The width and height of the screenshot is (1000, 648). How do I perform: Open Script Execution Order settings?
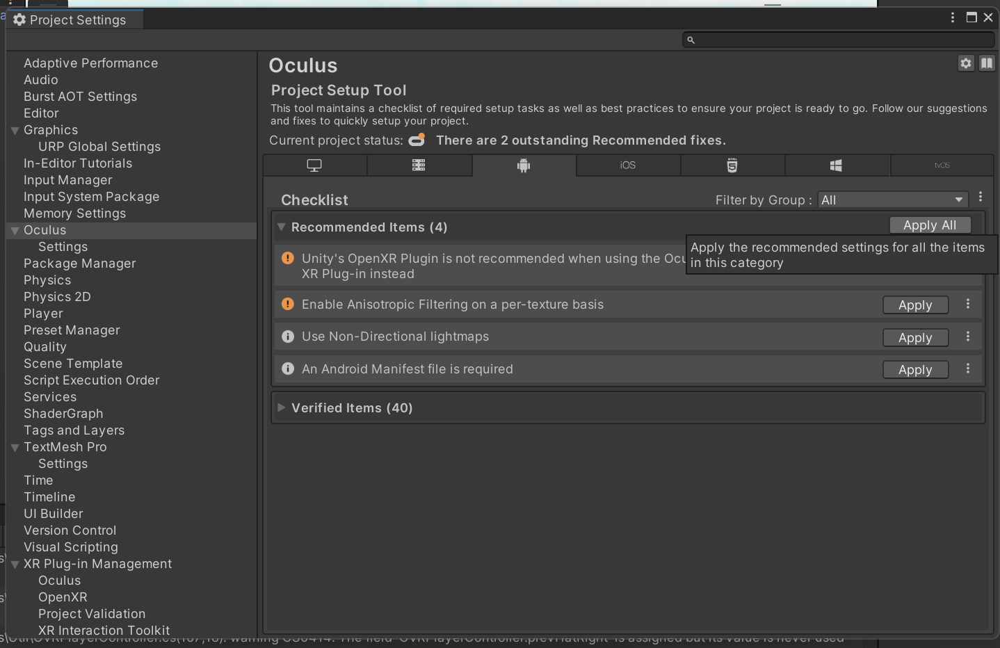[91, 380]
